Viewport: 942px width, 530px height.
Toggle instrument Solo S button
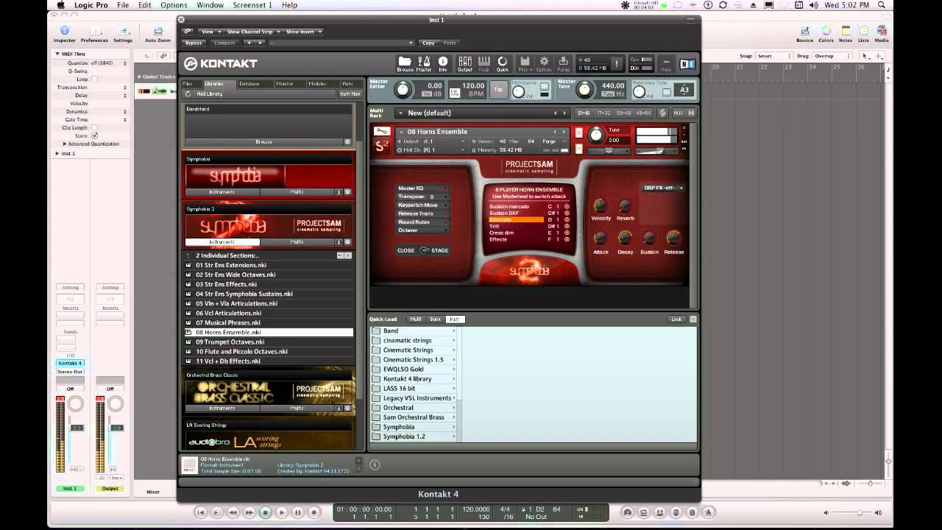click(x=579, y=132)
